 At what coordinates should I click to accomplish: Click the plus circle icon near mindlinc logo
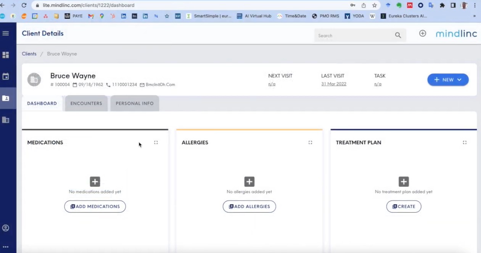(x=423, y=34)
